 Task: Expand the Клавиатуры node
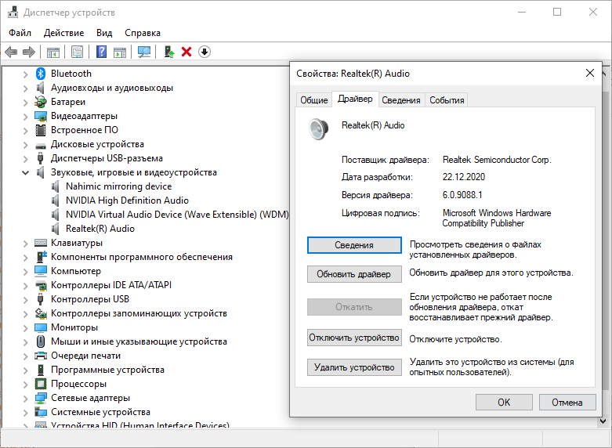click(x=25, y=244)
